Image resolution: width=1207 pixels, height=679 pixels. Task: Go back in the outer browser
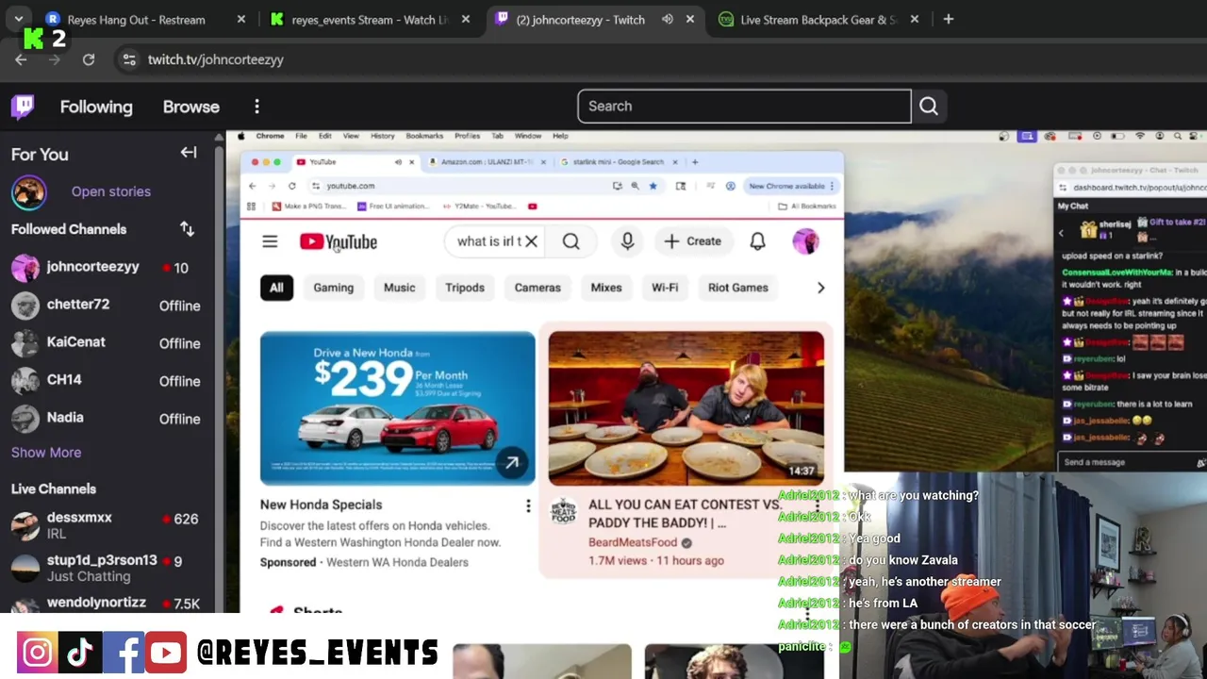tap(21, 59)
